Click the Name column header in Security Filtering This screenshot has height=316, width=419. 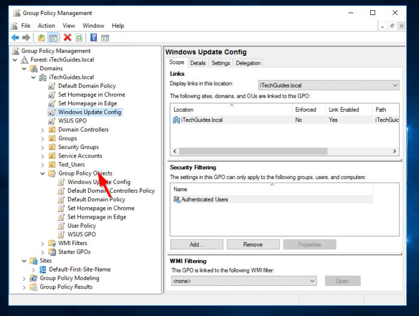click(x=272, y=189)
